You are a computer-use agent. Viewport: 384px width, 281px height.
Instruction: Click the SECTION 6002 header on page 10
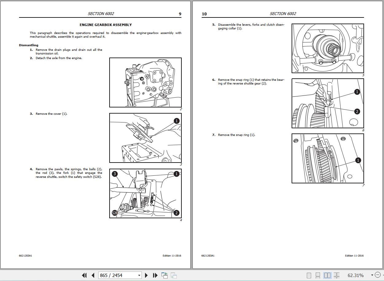pyautogui.click(x=283, y=13)
